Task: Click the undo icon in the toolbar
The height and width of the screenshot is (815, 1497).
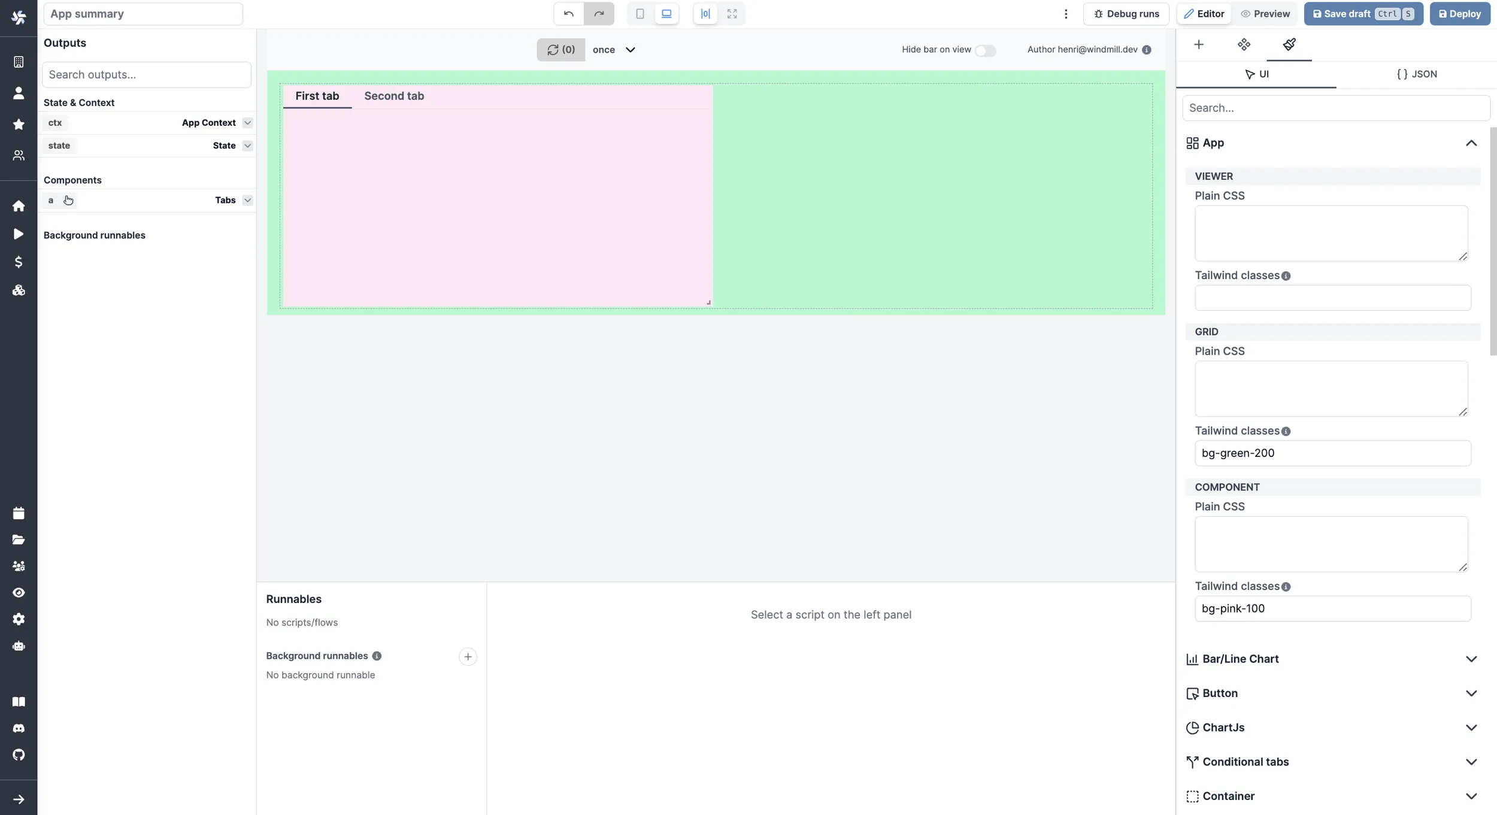Action: pos(567,13)
